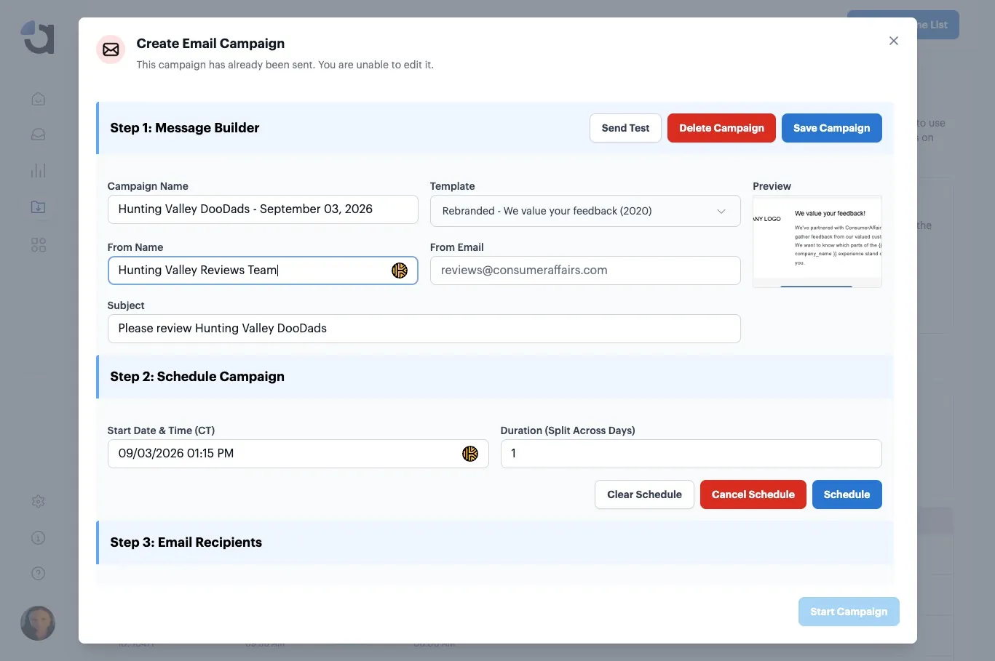Viewport: 995px width, 661px height.
Task: Click the envelope icon beside Create Email Campaign
Action: 111,49
